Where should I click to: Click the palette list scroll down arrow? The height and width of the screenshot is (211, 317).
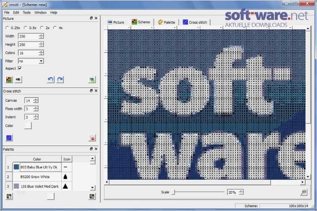pos(93,187)
